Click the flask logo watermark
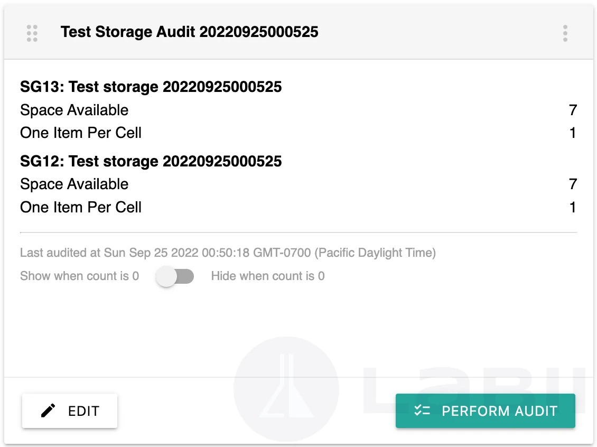This screenshot has width=597, height=447. (x=286, y=388)
